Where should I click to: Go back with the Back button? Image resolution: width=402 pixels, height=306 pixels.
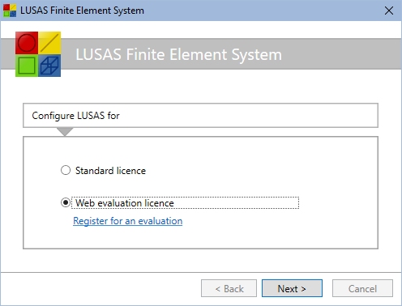coord(229,288)
